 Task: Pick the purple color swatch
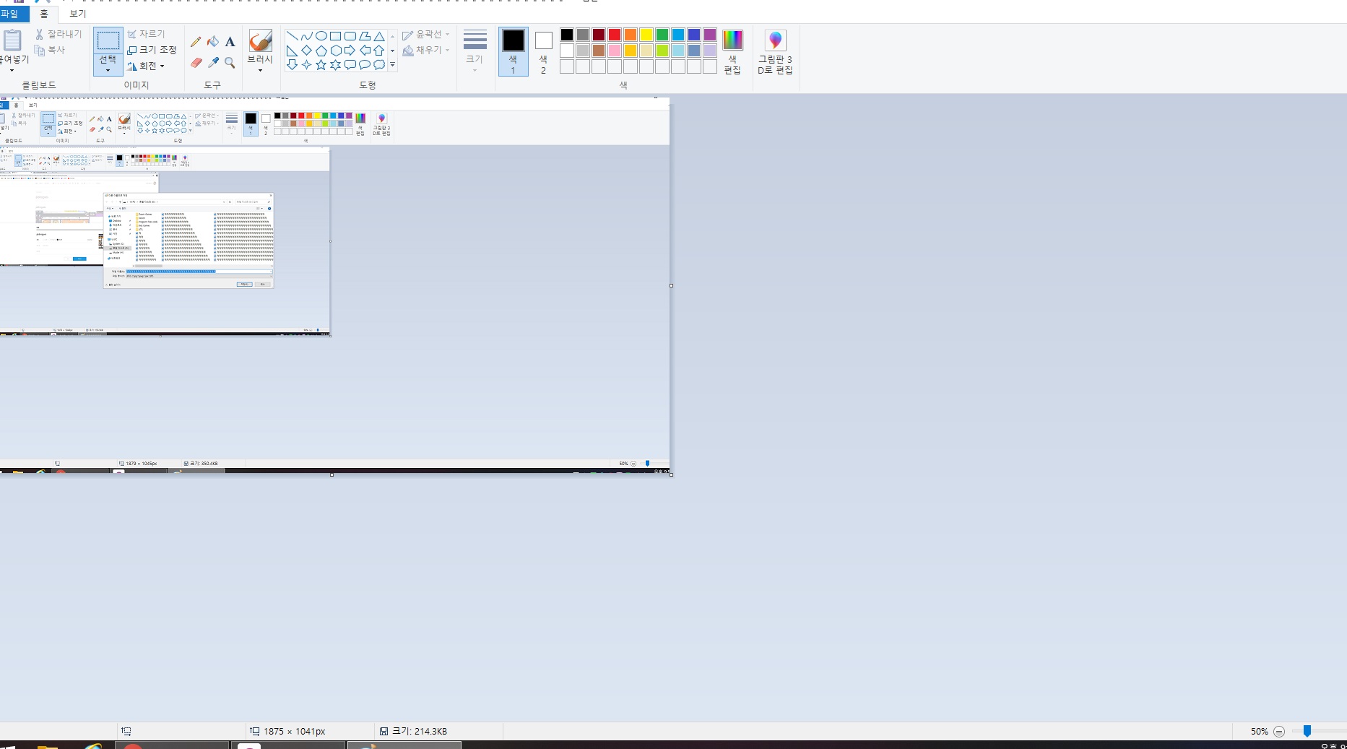[x=710, y=35]
